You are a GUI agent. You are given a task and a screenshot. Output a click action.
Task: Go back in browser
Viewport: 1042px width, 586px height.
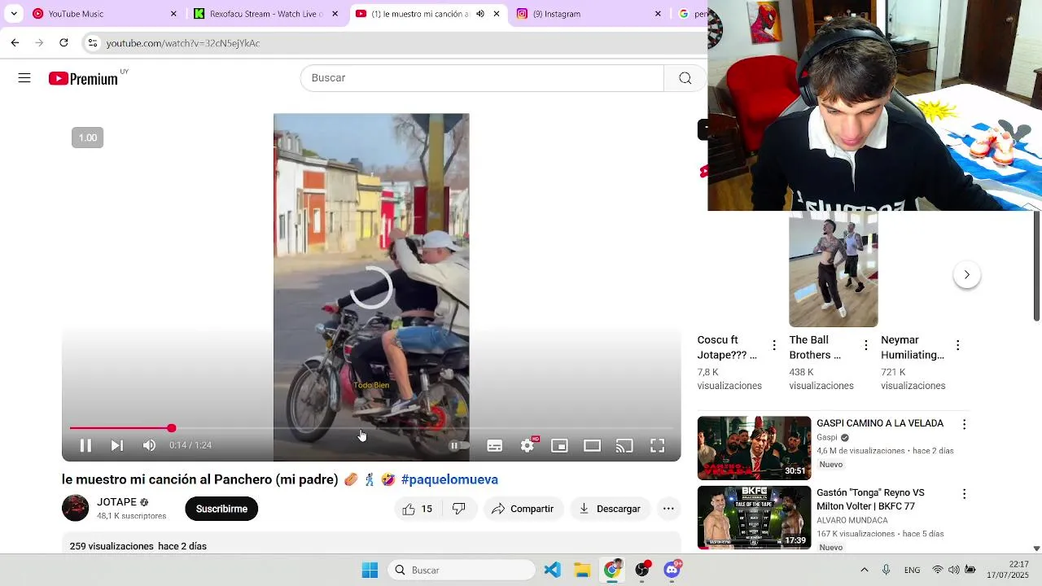coord(15,42)
